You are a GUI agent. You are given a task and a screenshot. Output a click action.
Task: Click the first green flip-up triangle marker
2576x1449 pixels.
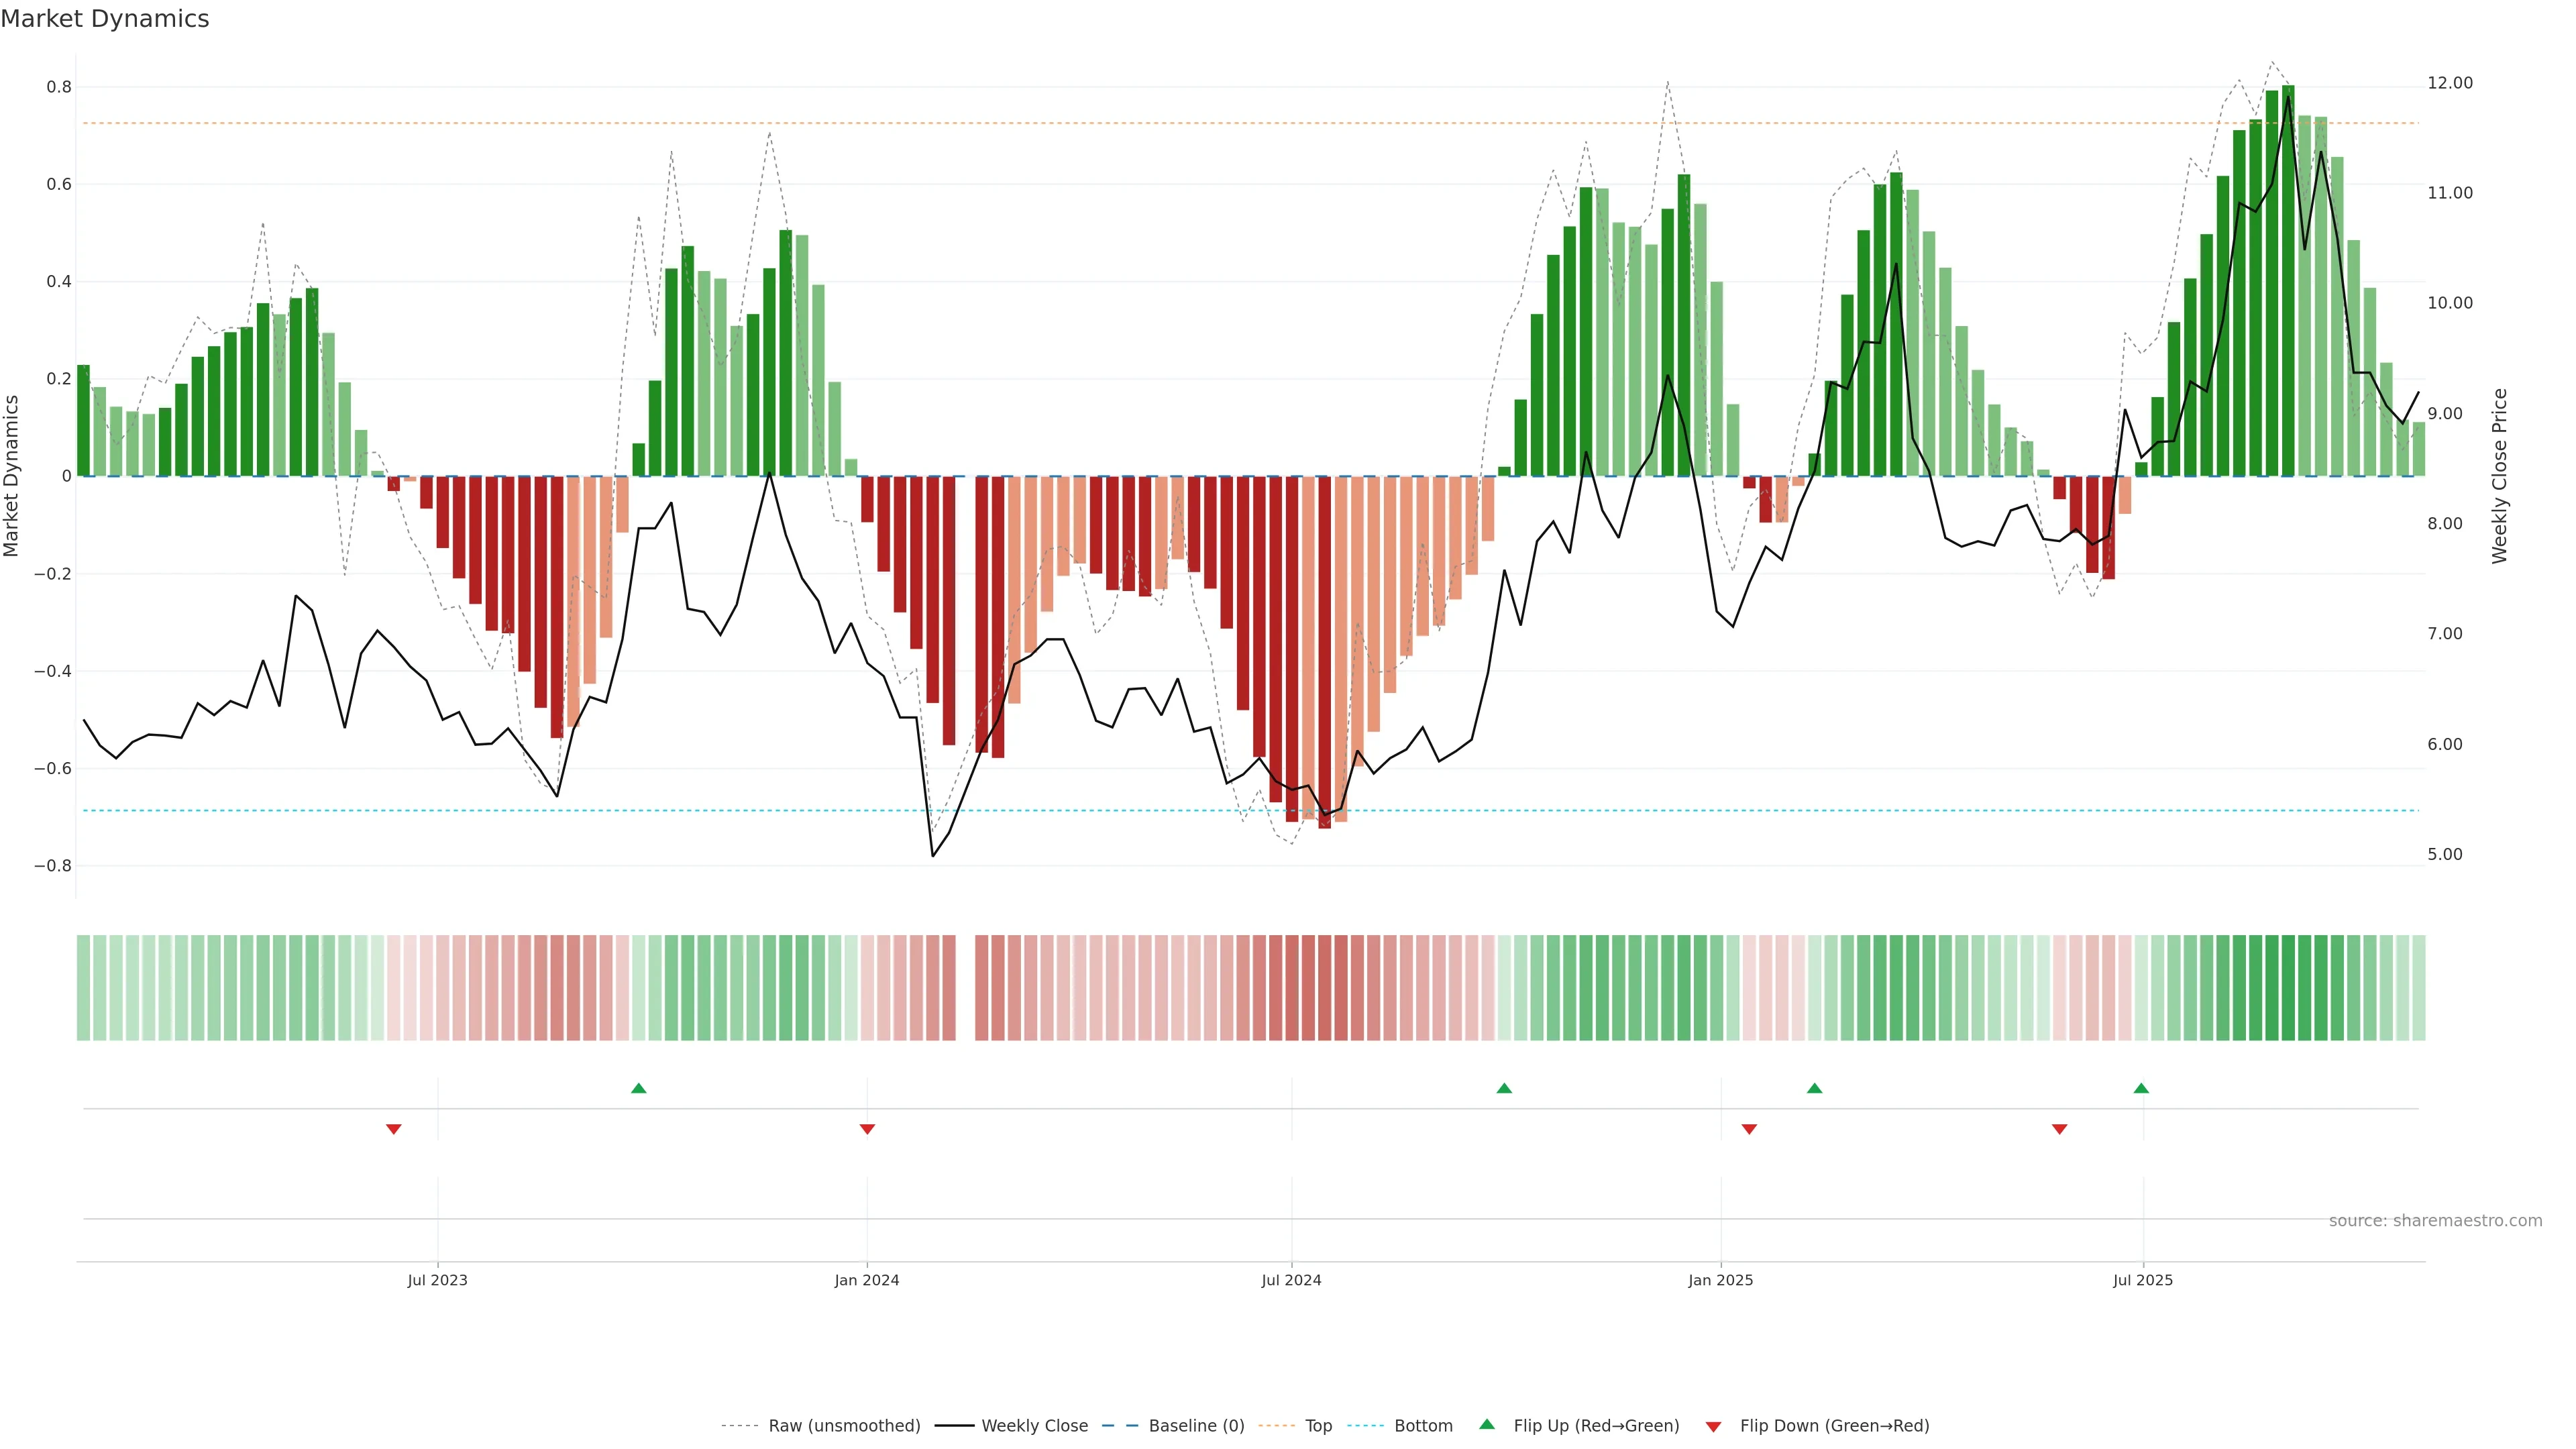point(639,1088)
